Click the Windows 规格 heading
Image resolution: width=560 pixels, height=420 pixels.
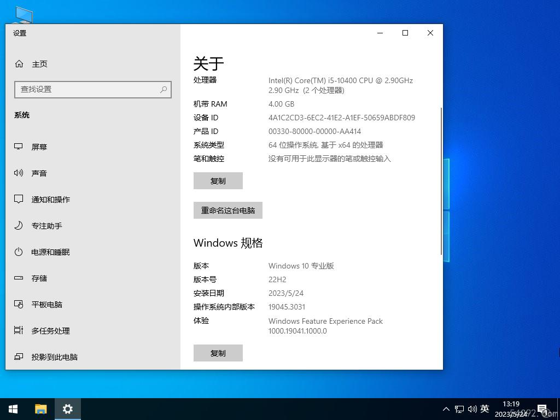click(x=228, y=243)
